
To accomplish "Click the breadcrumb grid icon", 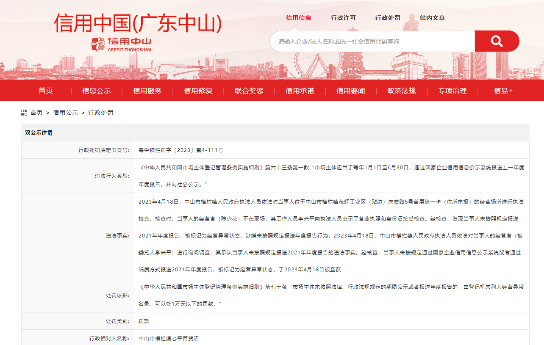I will [24, 113].
